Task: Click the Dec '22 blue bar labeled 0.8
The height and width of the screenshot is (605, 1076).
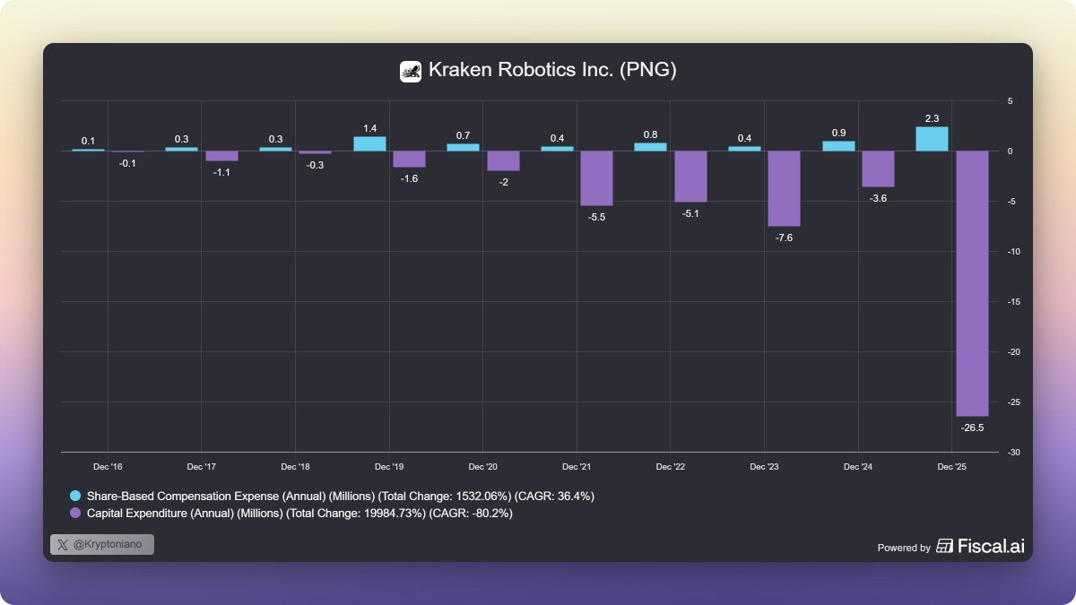Action: 651,147
